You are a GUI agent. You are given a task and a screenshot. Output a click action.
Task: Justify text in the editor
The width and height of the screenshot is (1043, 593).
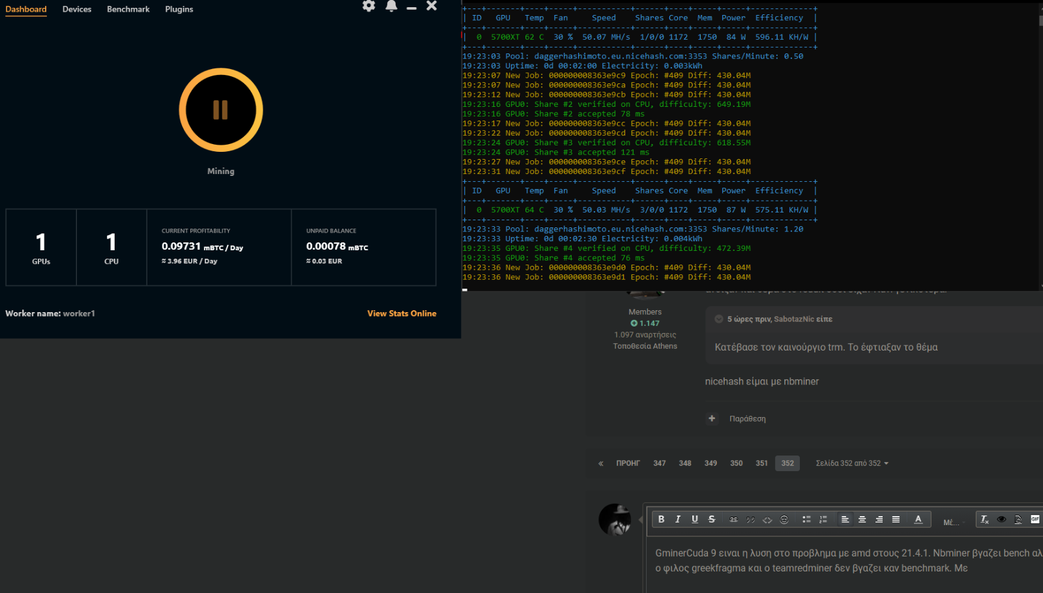coord(896,519)
